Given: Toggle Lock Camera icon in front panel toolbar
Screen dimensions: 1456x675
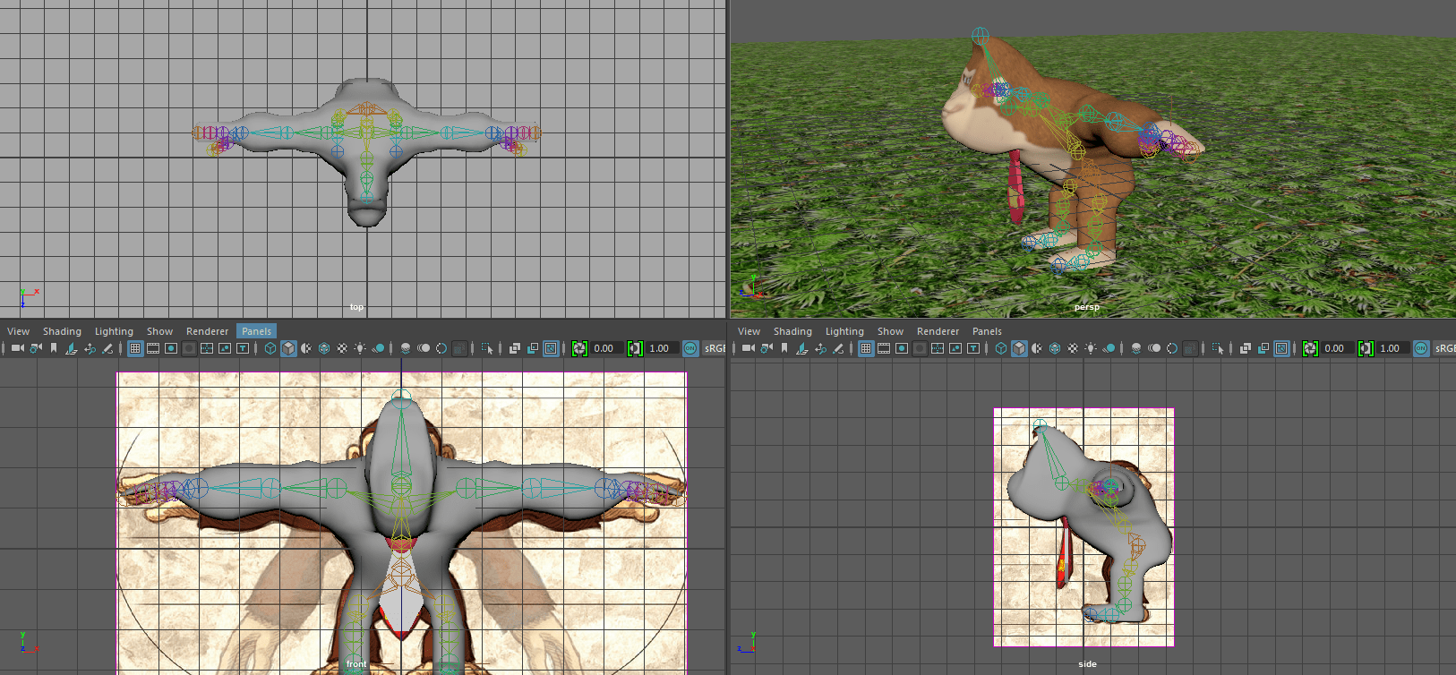Looking at the screenshot, I should 36,348.
